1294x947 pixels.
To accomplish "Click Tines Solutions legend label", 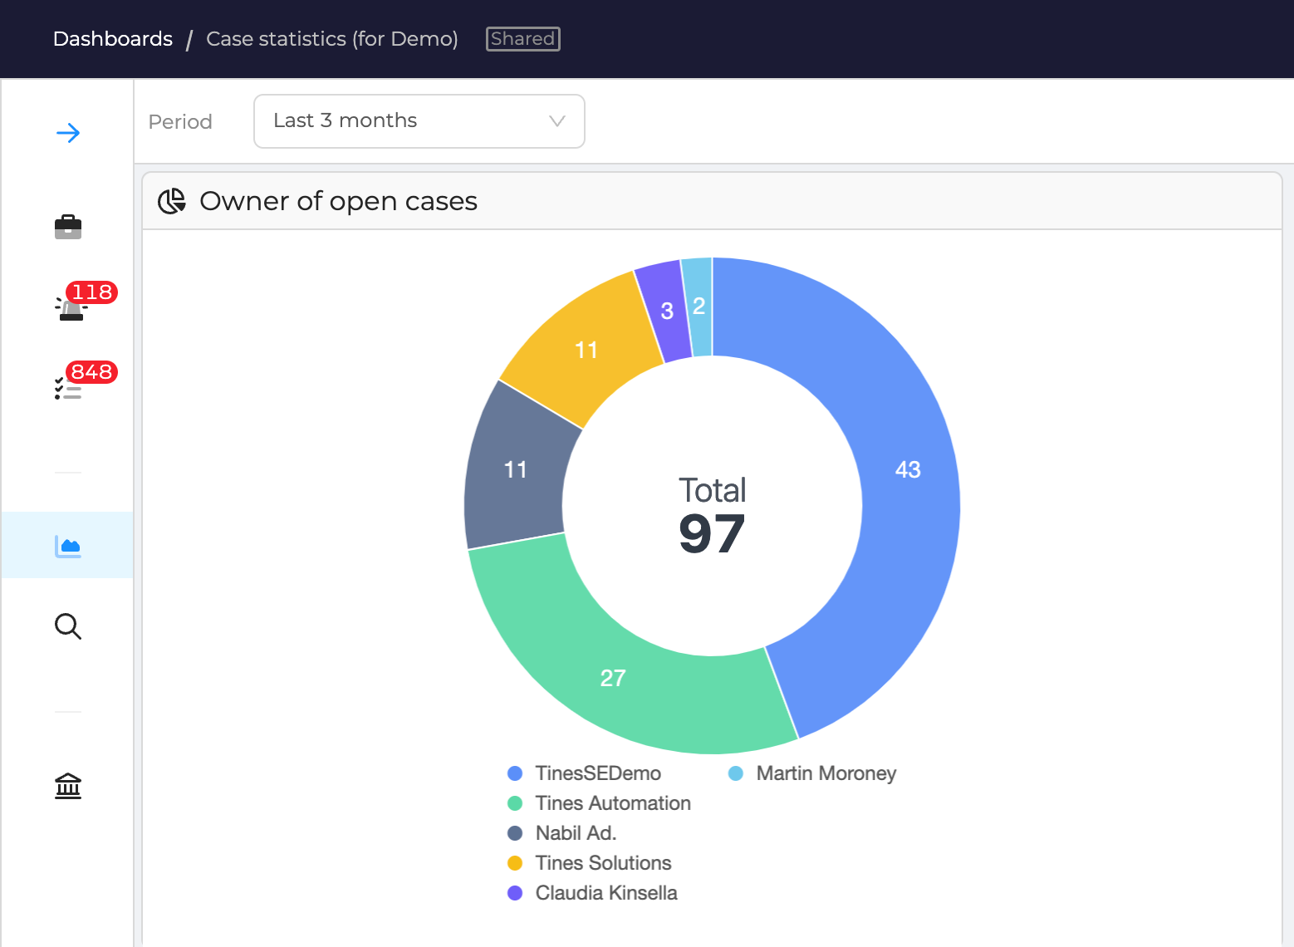I will tap(604, 863).
